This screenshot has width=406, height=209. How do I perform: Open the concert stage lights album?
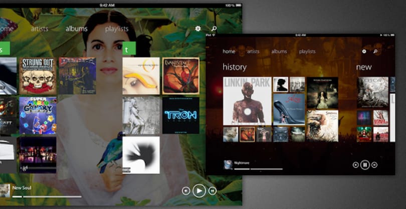38,155
